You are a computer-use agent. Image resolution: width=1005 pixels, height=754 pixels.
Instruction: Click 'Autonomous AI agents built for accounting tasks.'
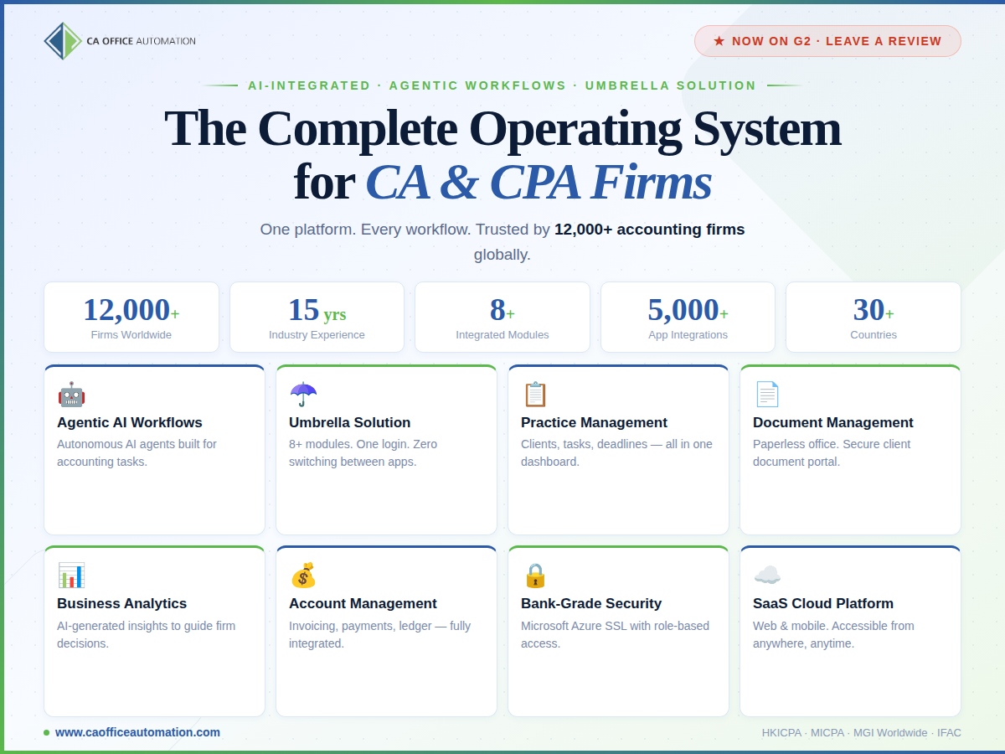[x=137, y=453]
